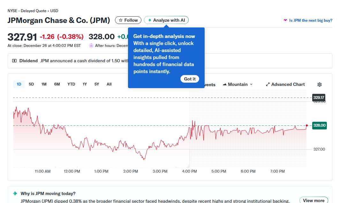This screenshot has width=340, height=203.
Task: Switch to the YTD chart tab
Action: pyautogui.click(x=71, y=84)
